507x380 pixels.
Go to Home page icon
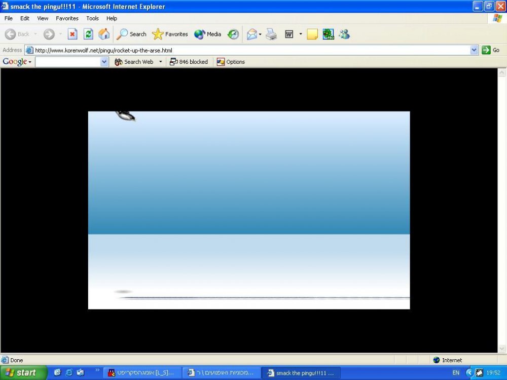click(x=104, y=34)
